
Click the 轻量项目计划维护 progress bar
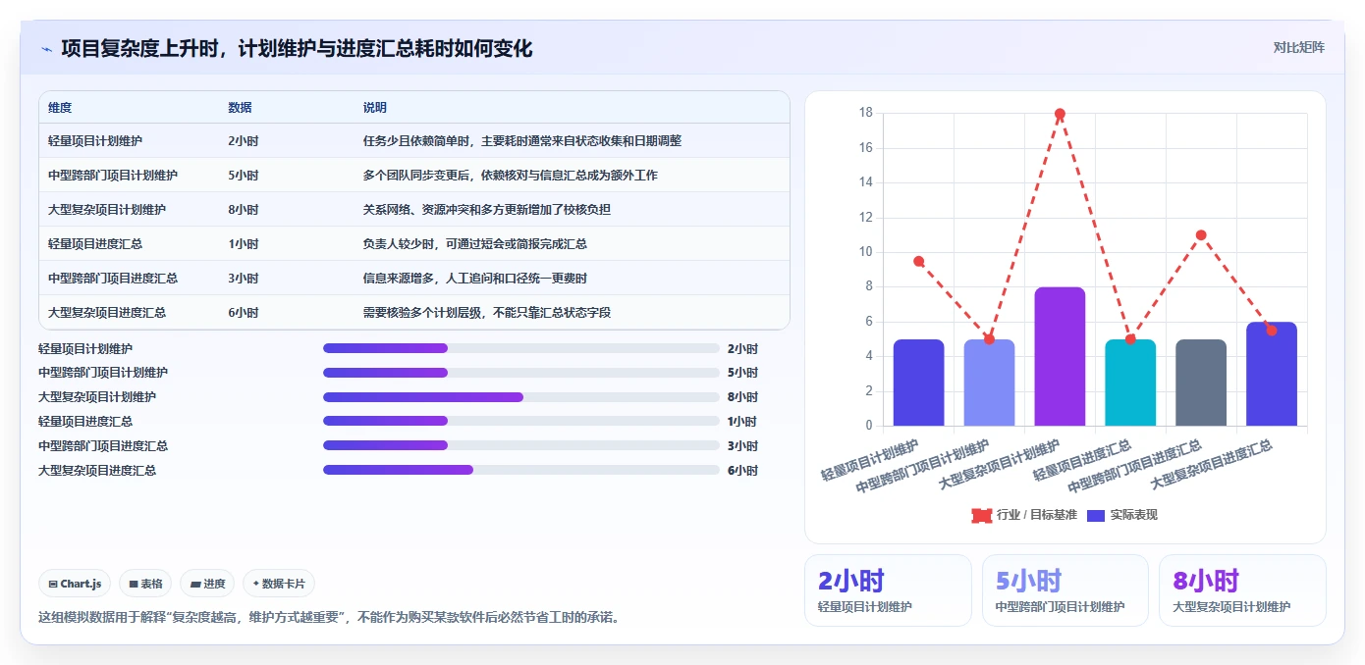tap(521, 348)
